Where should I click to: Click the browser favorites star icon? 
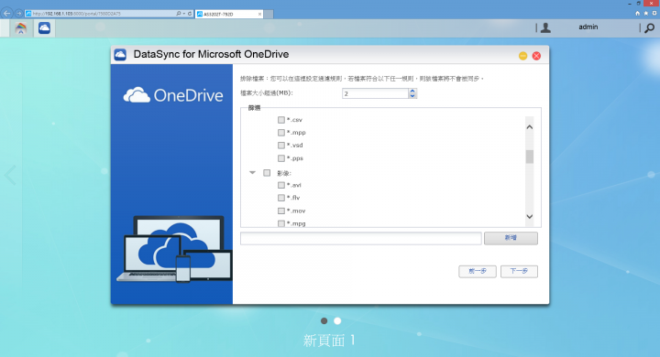click(x=645, y=14)
